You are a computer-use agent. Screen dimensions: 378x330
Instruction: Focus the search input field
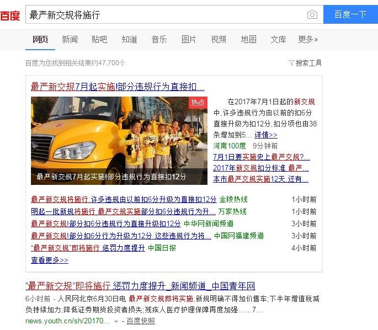166,15
